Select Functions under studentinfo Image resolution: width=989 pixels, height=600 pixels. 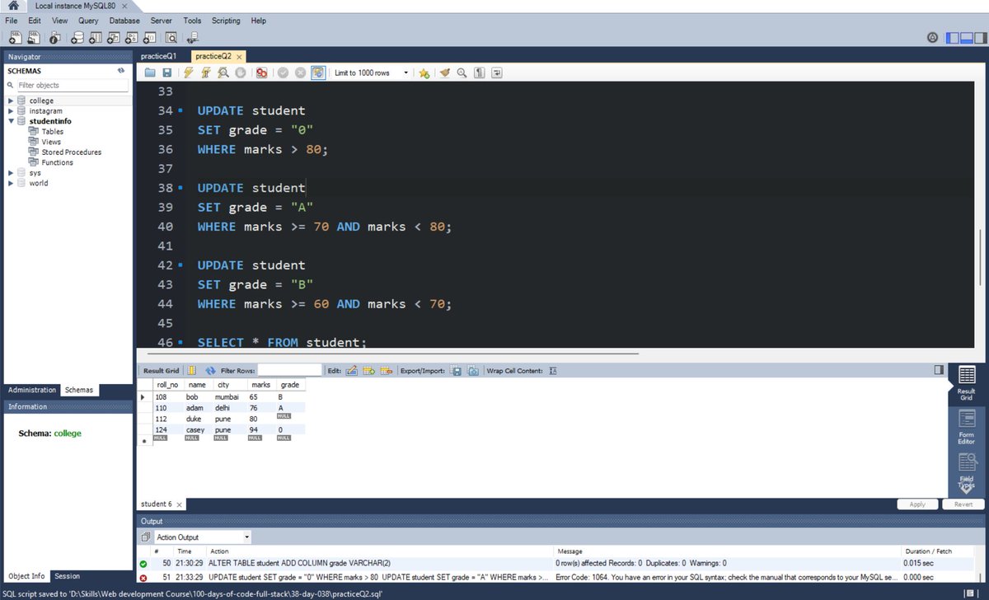(x=57, y=162)
